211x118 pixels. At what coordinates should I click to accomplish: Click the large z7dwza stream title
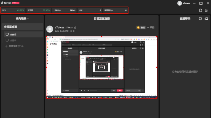(59, 27)
